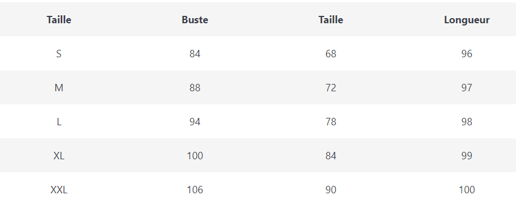Click length value 100 in XXL row
This screenshot has width=516, height=208.
pos(467,190)
